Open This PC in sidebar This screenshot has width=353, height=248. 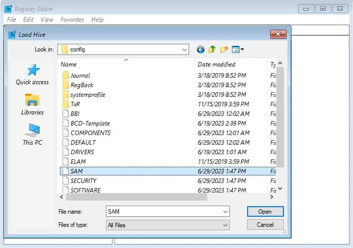(x=32, y=135)
